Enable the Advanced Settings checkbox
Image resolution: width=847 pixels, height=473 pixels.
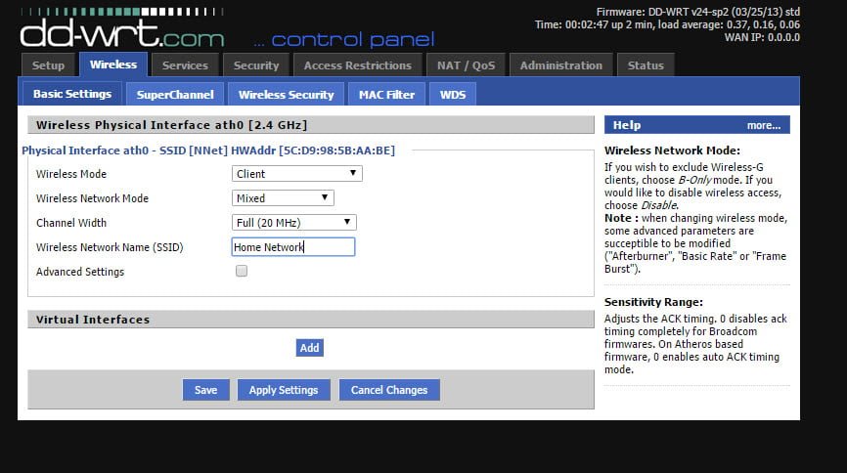pos(242,271)
